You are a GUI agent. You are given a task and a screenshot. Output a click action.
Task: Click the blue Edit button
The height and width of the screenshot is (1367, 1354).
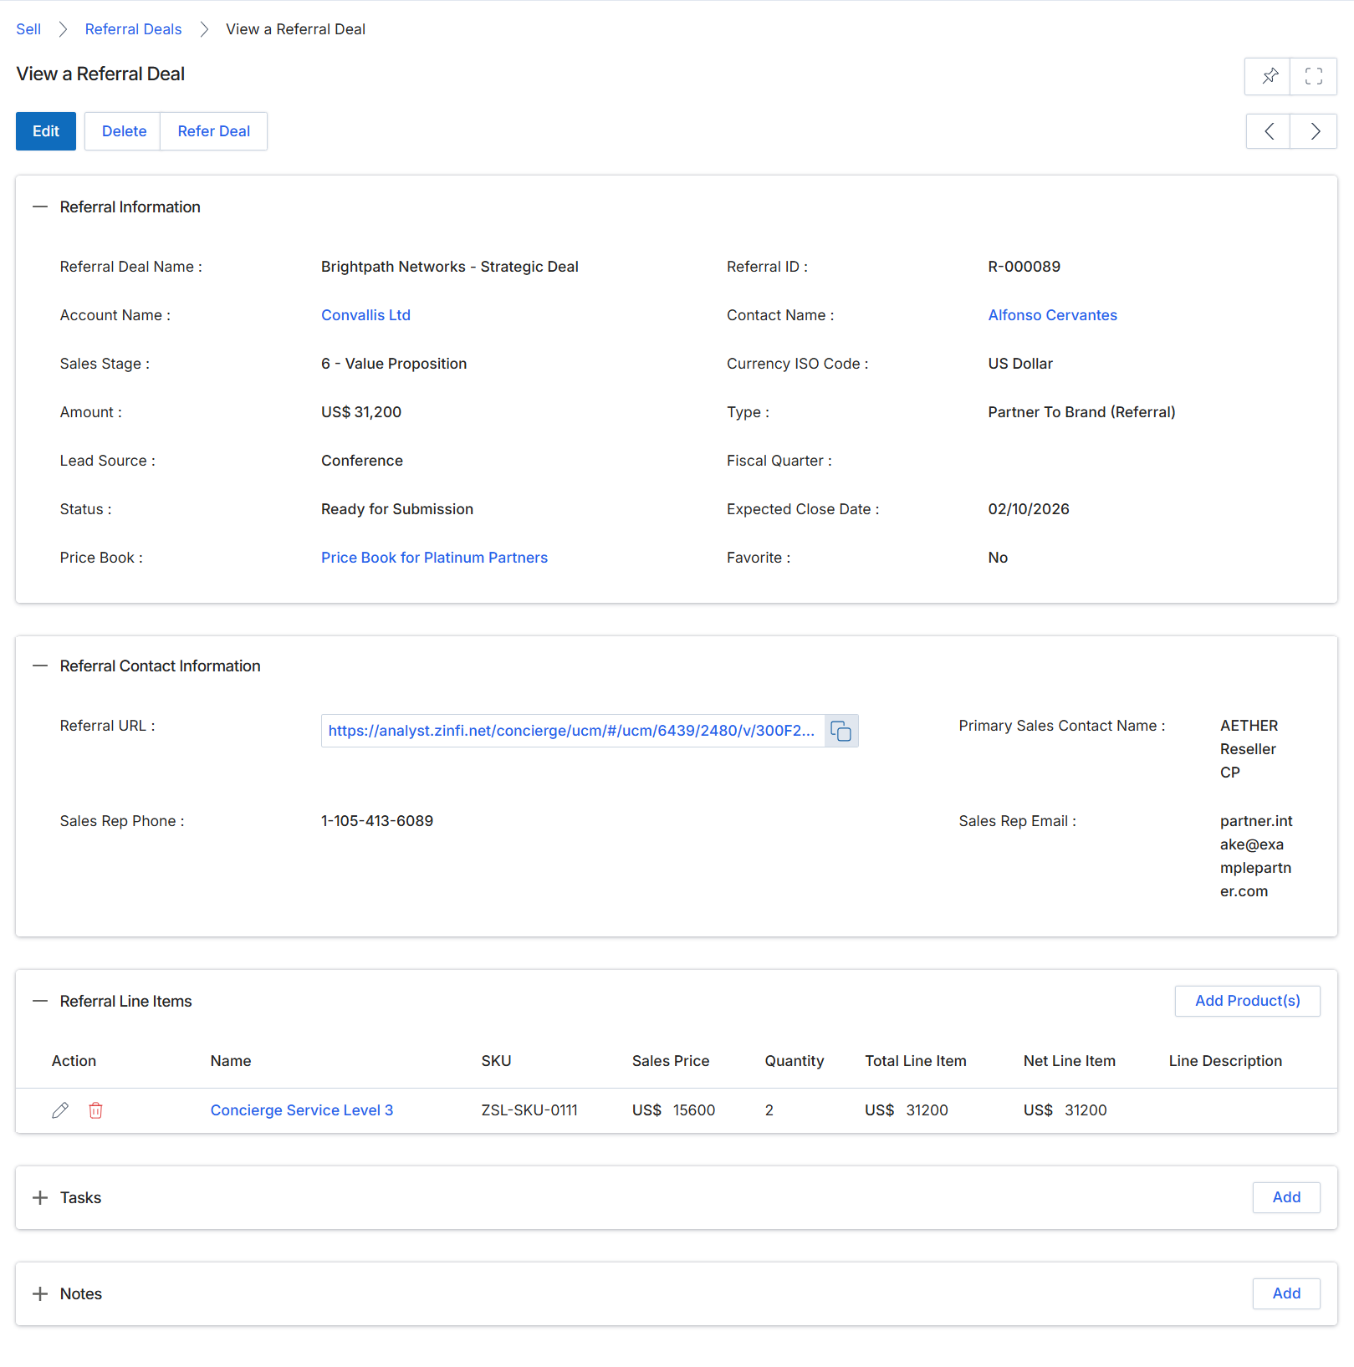point(46,131)
